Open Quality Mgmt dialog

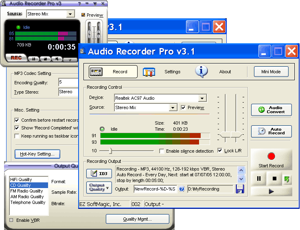tap(137, 219)
